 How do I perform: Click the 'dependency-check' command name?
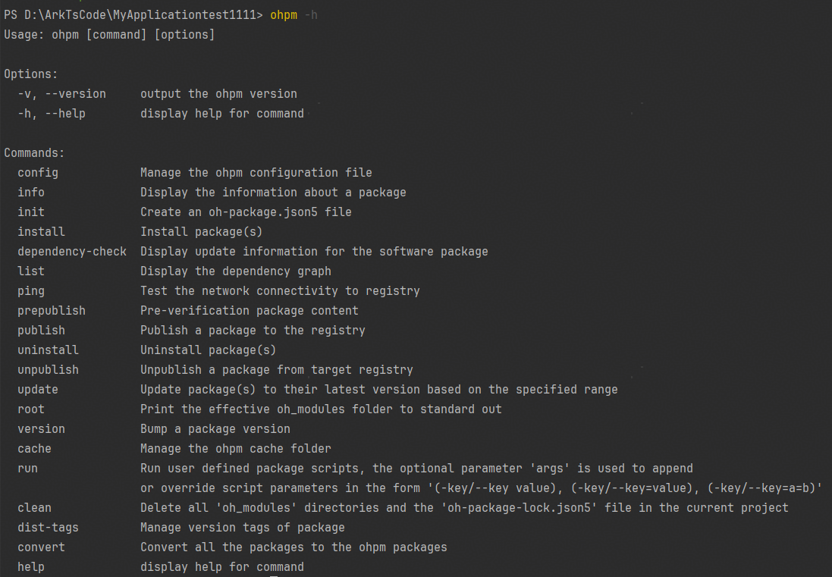tap(72, 252)
